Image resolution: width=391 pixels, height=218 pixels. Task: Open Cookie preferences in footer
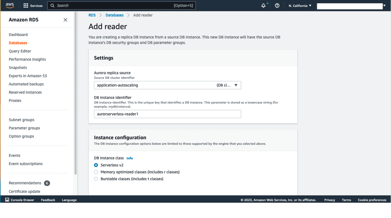tap(372, 200)
